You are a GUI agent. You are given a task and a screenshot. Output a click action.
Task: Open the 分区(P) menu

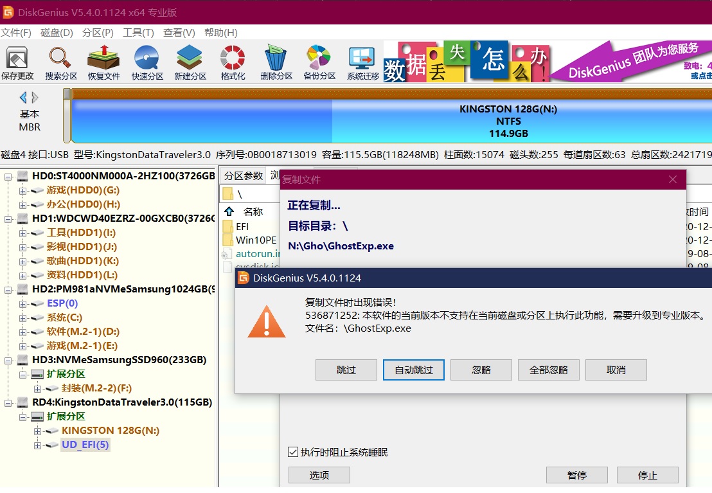[x=98, y=33]
